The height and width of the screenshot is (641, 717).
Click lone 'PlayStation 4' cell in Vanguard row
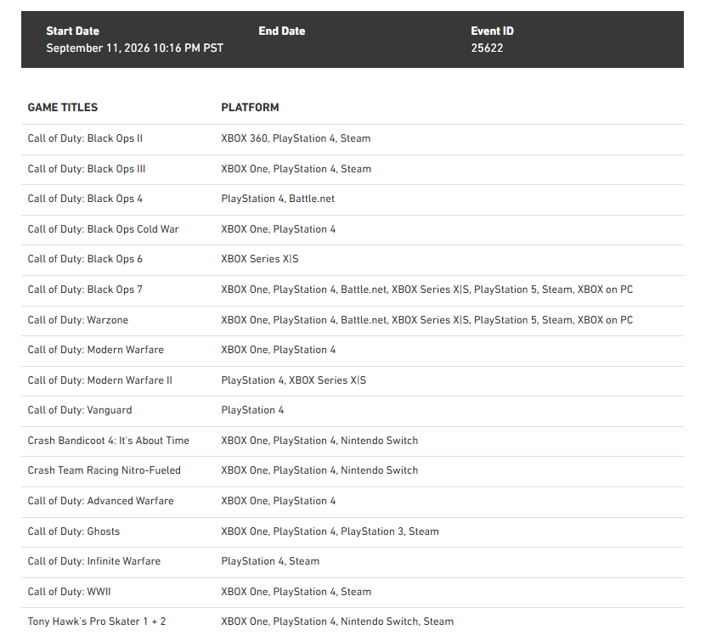[252, 410]
